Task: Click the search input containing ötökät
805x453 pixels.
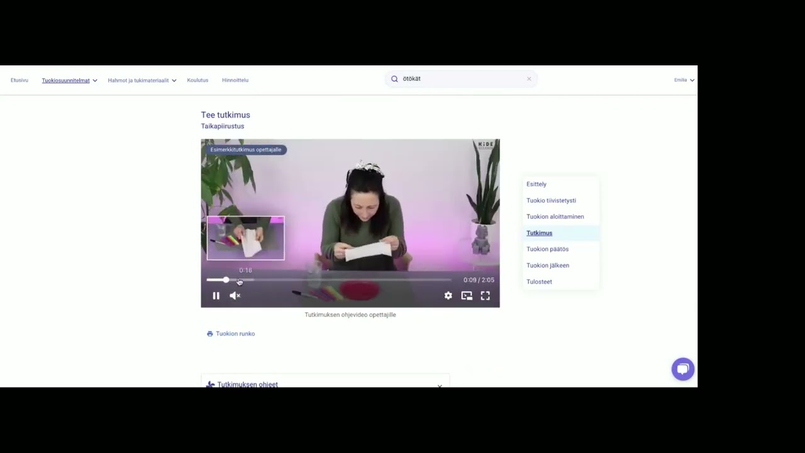Action: (461, 79)
